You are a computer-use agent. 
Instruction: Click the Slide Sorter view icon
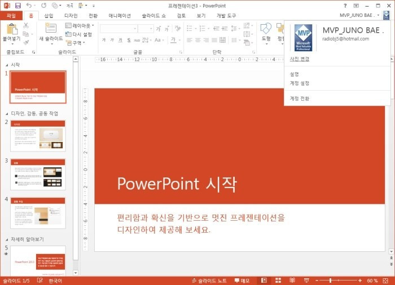pyautogui.click(x=278, y=280)
